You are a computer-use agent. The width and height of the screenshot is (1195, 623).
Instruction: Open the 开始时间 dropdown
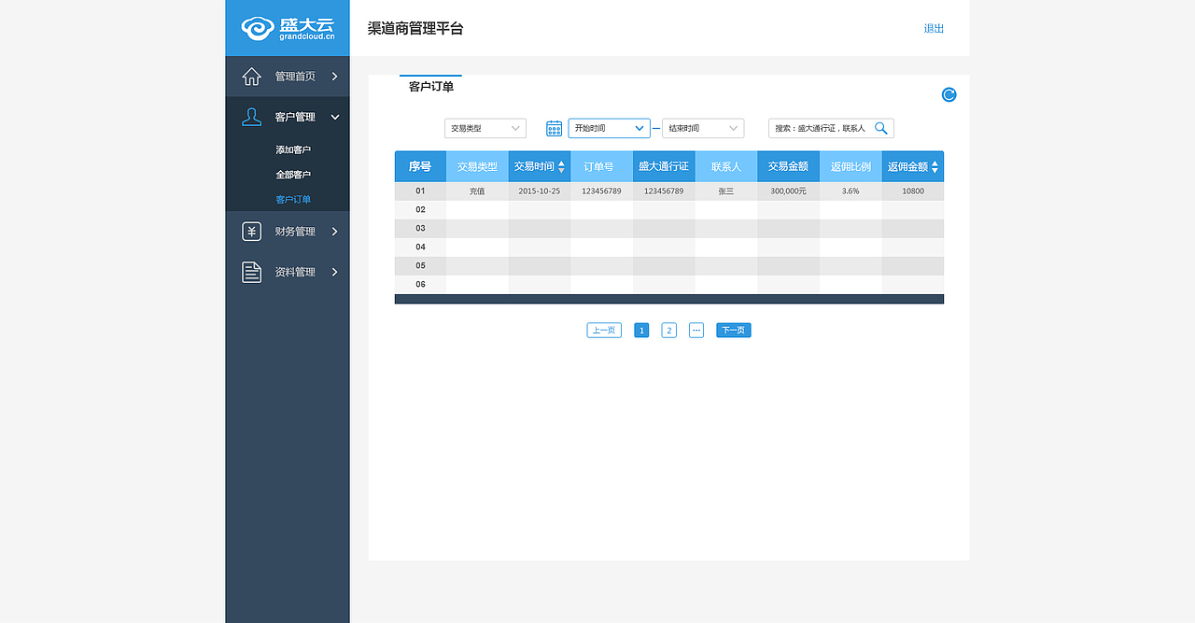pos(609,128)
